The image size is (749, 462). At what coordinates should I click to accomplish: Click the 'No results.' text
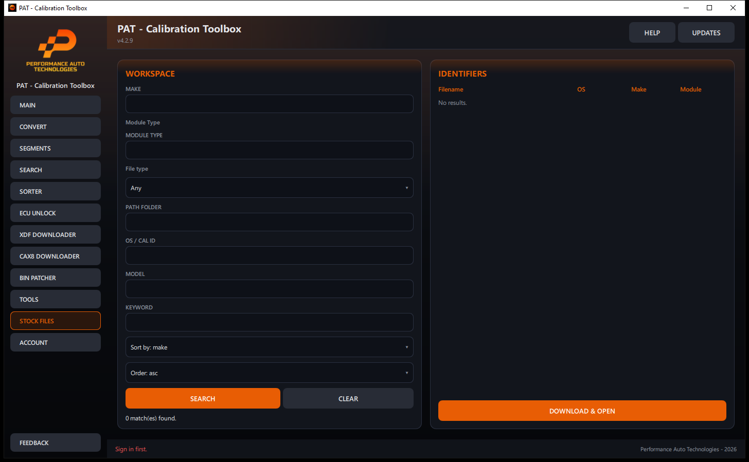[453, 103]
